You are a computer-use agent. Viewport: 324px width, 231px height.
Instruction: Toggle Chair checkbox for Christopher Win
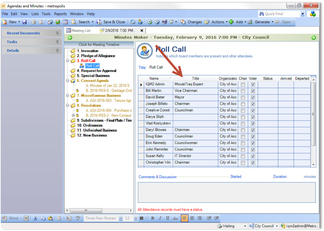point(243,163)
